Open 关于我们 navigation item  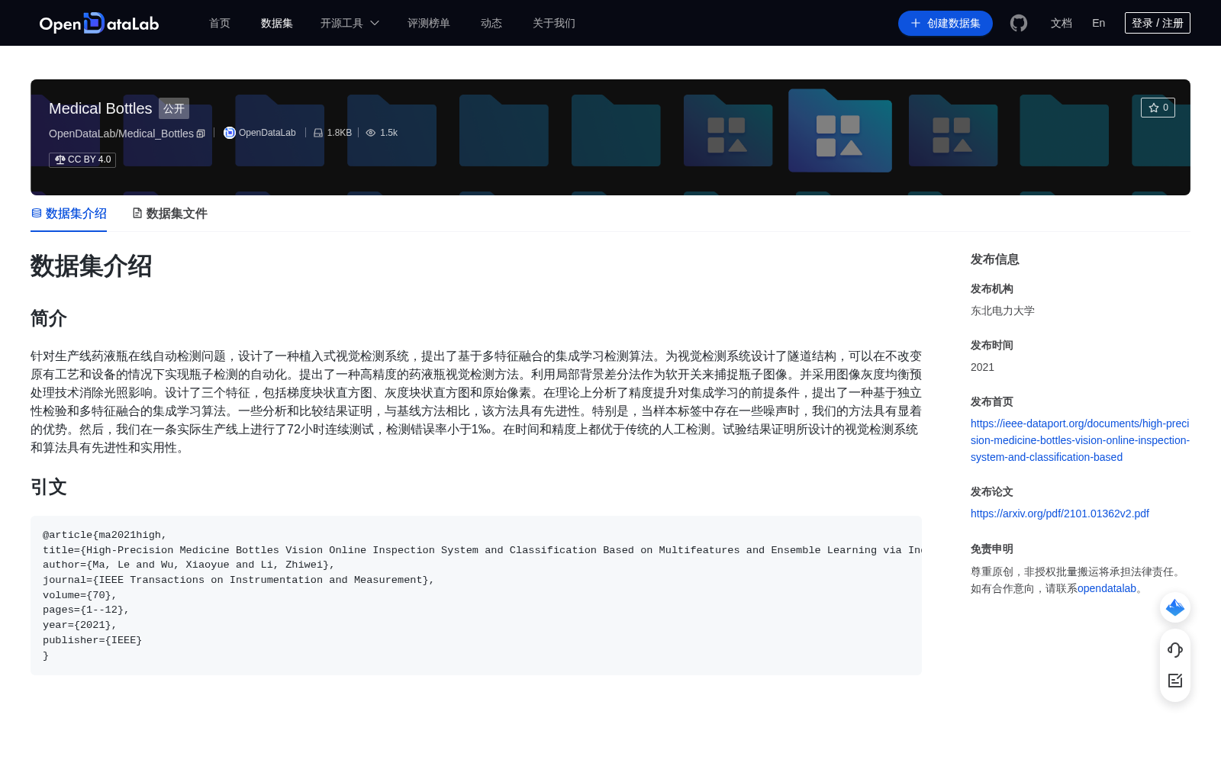click(x=554, y=23)
